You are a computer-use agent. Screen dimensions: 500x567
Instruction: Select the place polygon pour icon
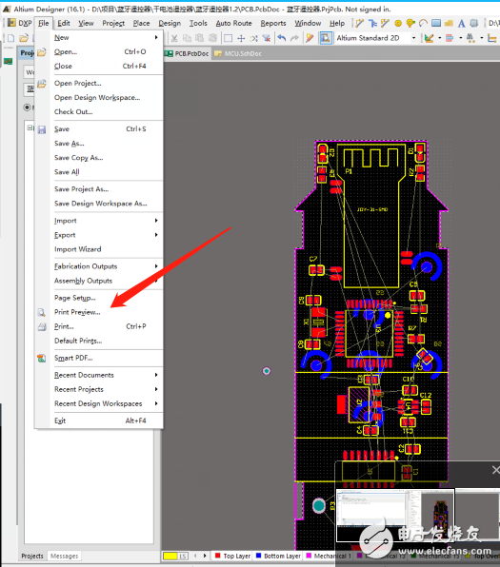(449, 23)
